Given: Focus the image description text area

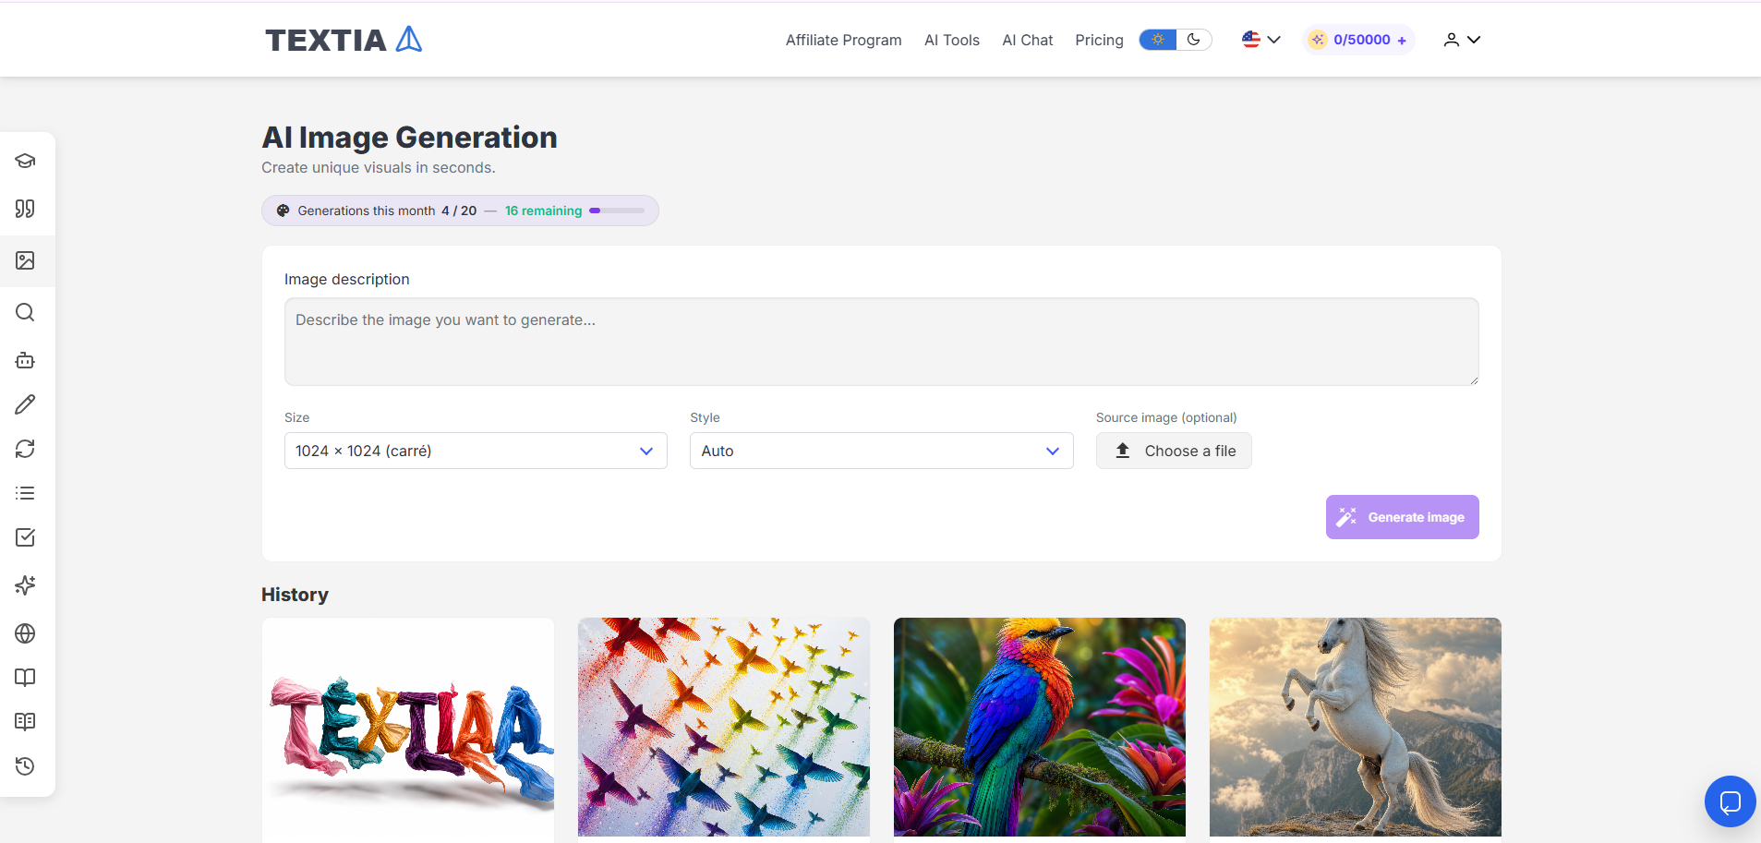Looking at the screenshot, I should pyautogui.click(x=881, y=342).
